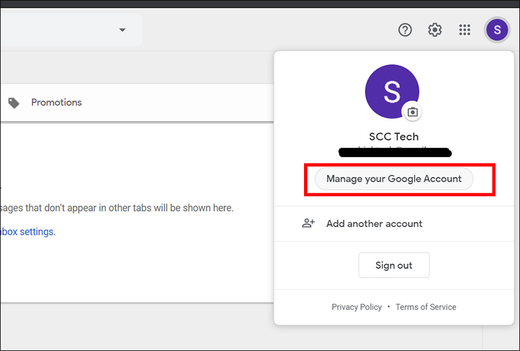Open the inbox settings link
The height and width of the screenshot is (351, 520).
tap(27, 232)
